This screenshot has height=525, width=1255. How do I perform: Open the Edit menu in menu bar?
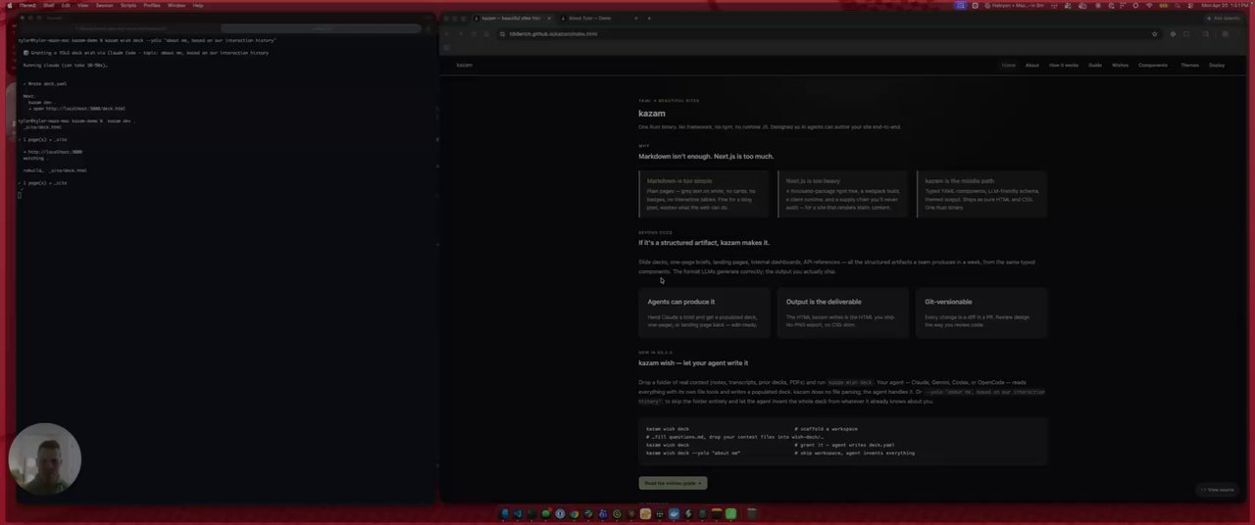tap(65, 5)
